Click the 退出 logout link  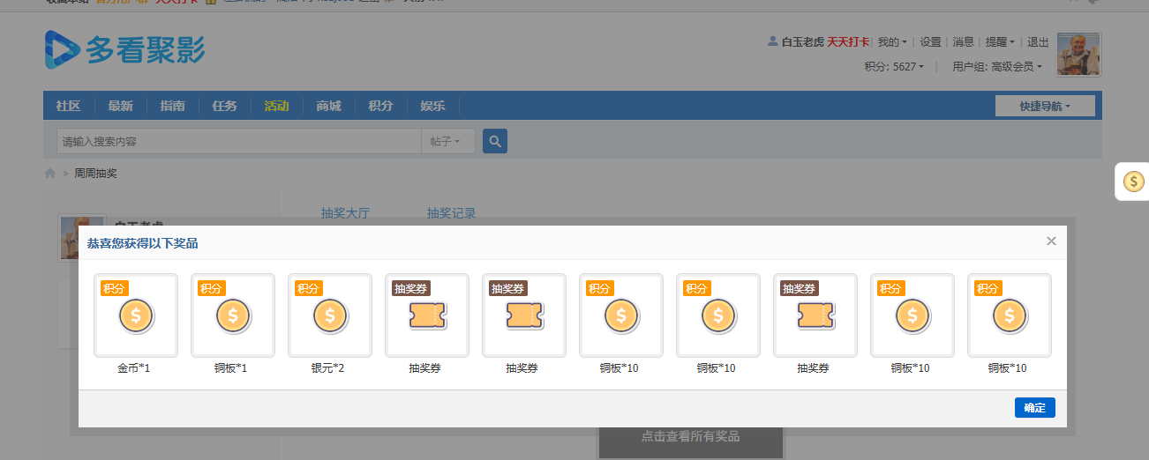pos(1038,41)
